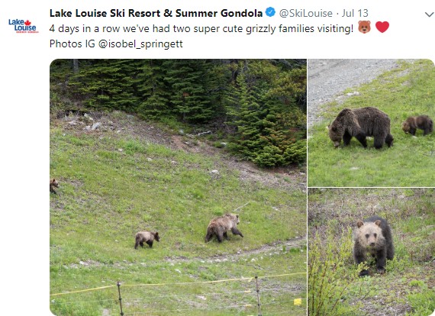
Task: Expand the tweet options chevron menu
Action: (x=430, y=15)
